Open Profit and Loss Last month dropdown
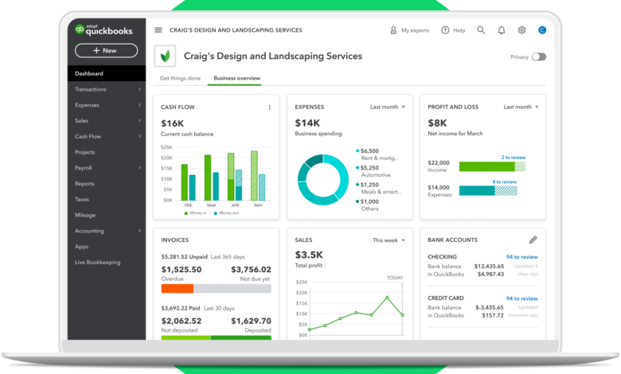This screenshot has width=621, height=374. tap(521, 107)
